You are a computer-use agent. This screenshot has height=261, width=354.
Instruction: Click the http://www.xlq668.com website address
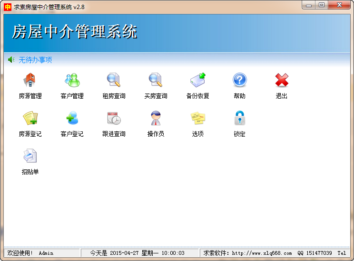[262, 253]
